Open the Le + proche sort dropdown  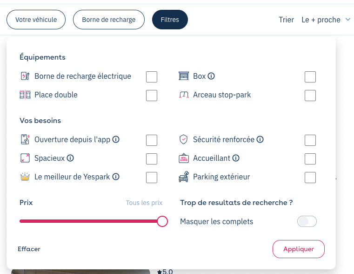point(326,20)
